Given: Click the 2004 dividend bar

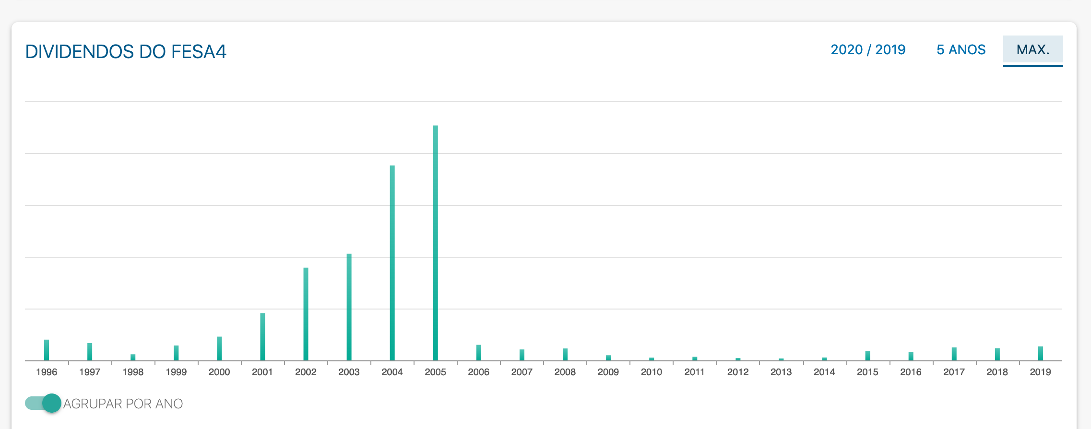Looking at the screenshot, I should point(392,263).
